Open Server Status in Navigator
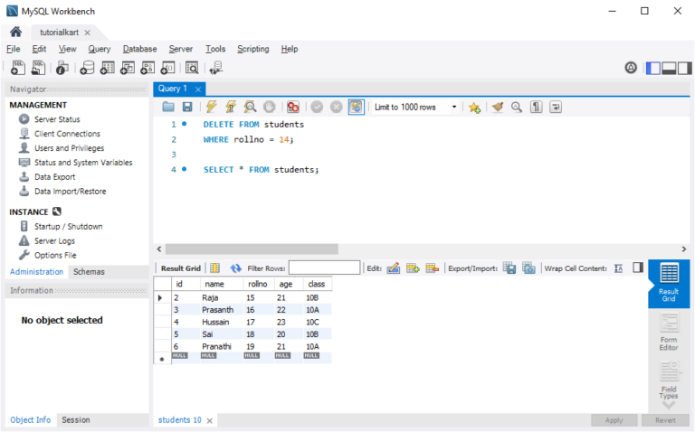Screen dimensions: 695x432 (57, 119)
